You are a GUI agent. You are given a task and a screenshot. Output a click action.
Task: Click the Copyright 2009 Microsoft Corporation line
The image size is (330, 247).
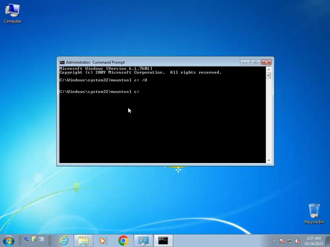tap(141, 72)
